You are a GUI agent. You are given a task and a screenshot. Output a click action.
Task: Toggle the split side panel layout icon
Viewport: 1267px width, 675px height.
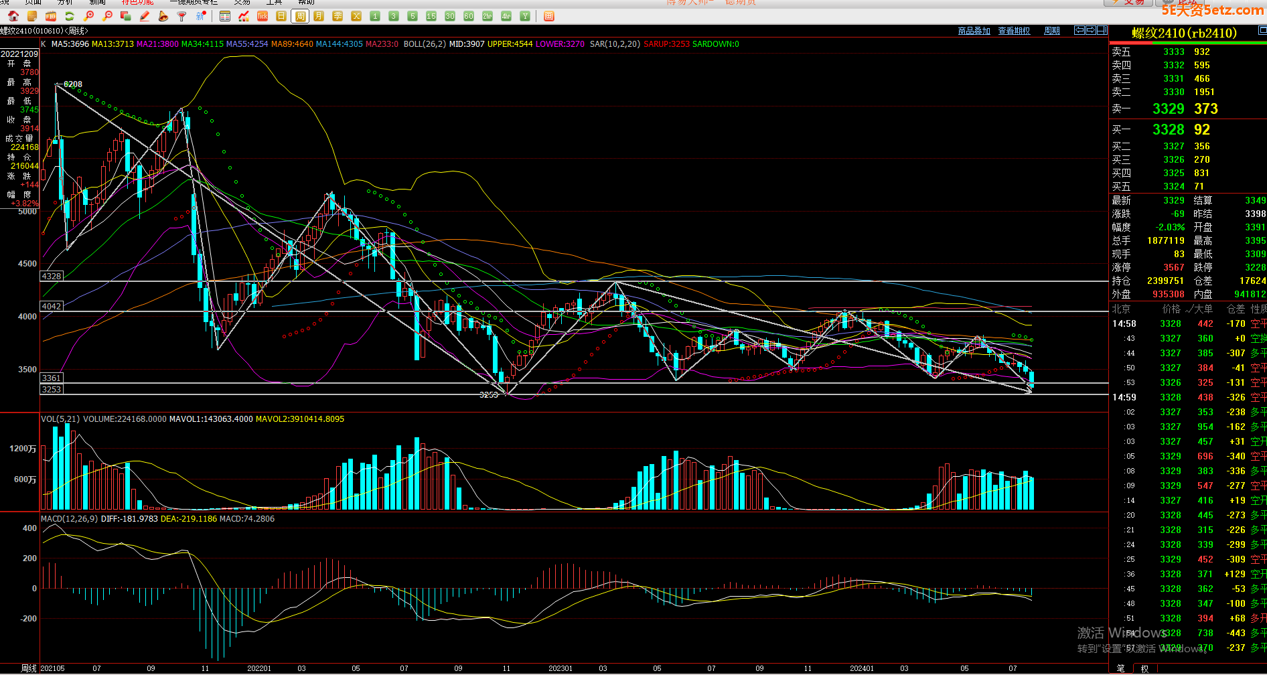pos(1102,30)
